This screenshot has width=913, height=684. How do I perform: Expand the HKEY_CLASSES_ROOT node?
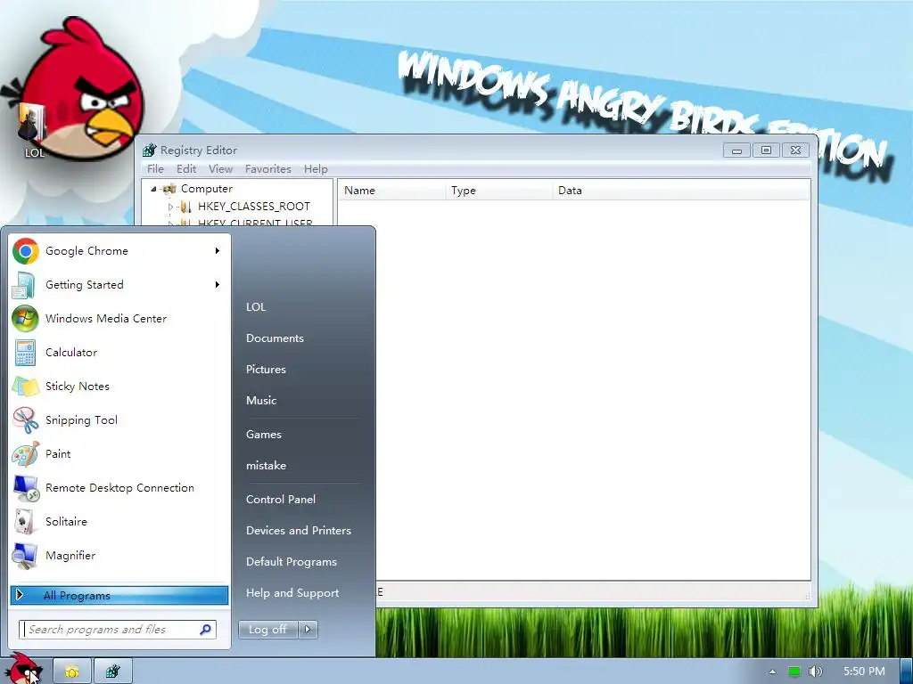click(170, 207)
